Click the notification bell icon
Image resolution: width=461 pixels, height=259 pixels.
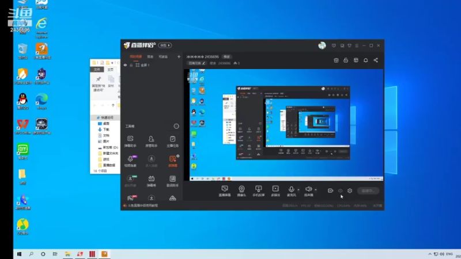[x=366, y=60]
